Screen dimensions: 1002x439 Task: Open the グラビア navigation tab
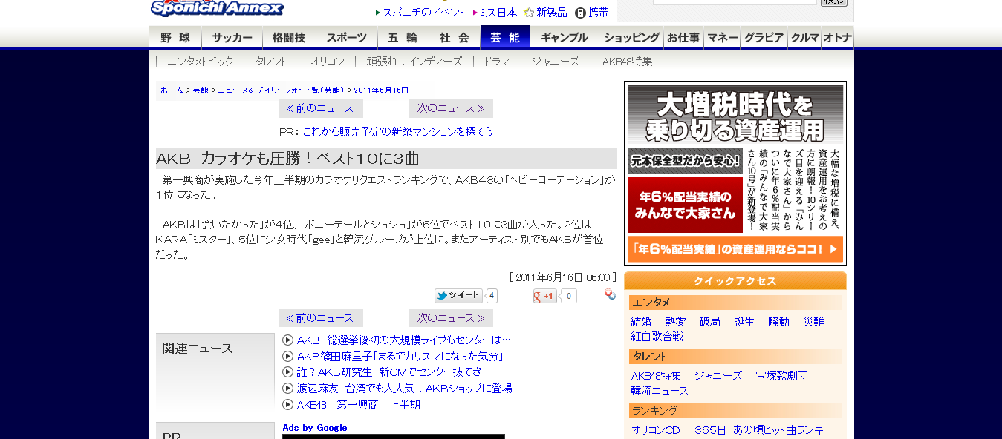tap(764, 38)
